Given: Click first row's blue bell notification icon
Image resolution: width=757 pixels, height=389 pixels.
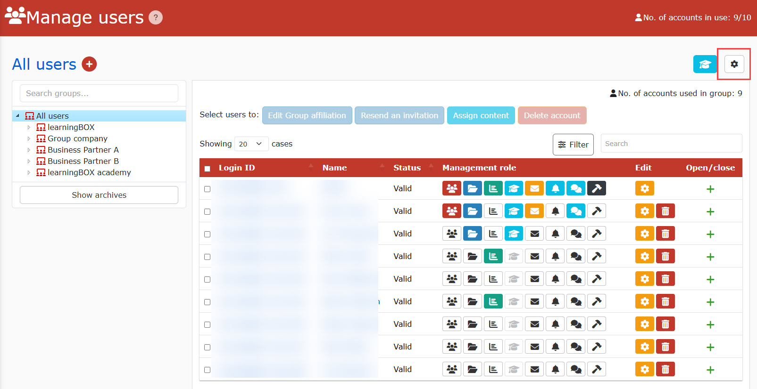Looking at the screenshot, I should (x=555, y=188).
